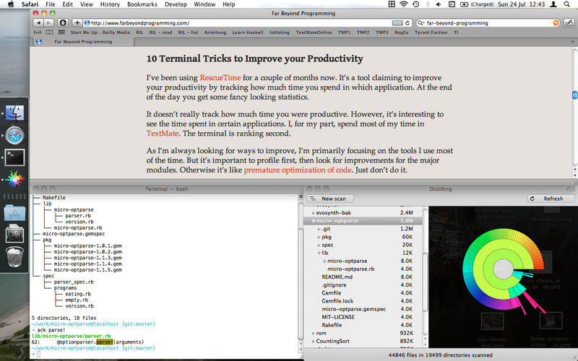Expand the evosynth-bak folder
This screenshot has width=578, height=361.
[x=314, y=213]
